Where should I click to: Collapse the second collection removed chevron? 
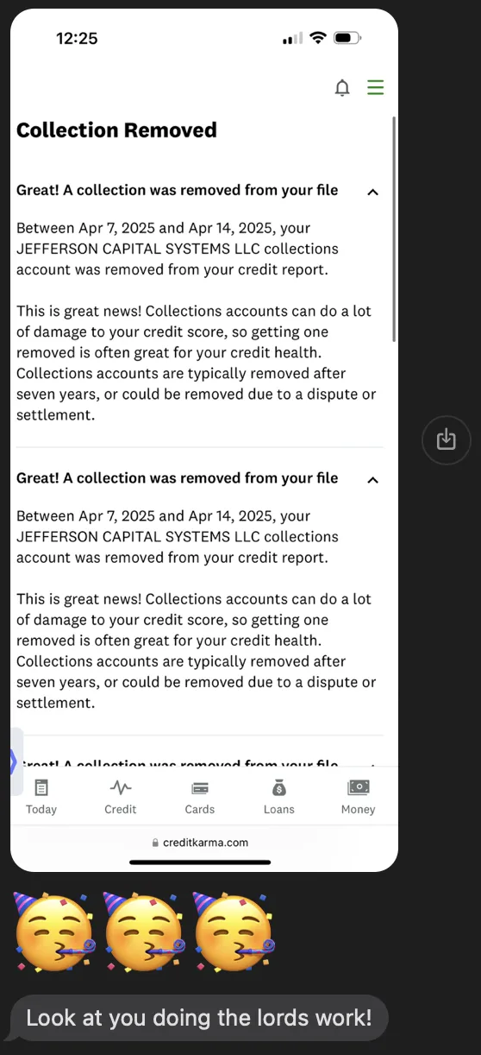tap(372, 480)
